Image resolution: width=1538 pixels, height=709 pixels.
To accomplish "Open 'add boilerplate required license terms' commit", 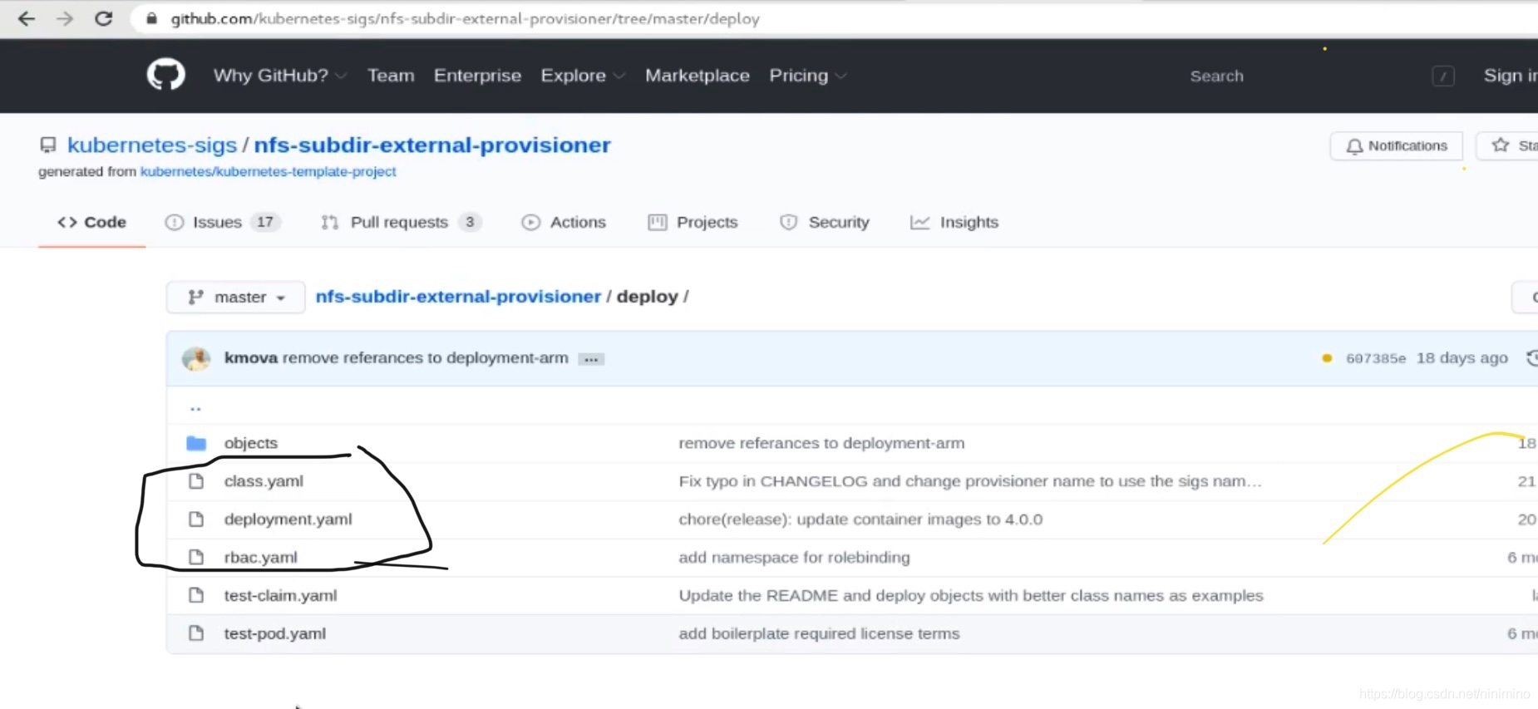I will click(819, 633).
